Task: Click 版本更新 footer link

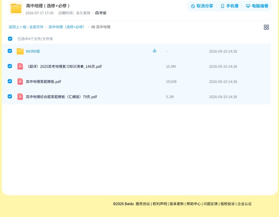Action: click(177, 204)
